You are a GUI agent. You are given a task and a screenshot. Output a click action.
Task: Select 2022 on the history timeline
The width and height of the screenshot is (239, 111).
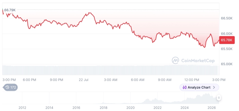coord(158,108)
